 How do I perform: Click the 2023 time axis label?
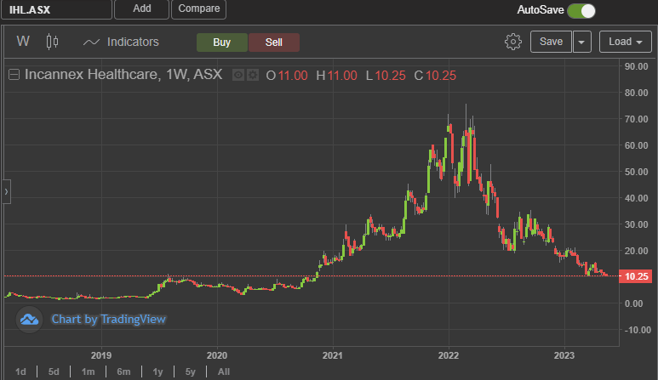[564, 355]
